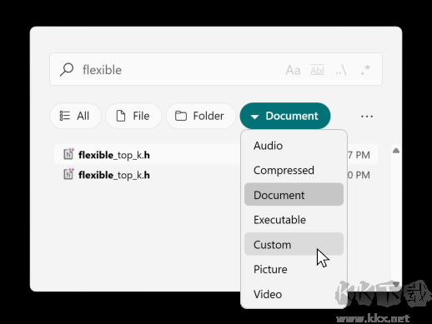Select first flexible_top_k.h result ending 7 PM
Viewport: 432px width, 324px height.
click(216, 154)
